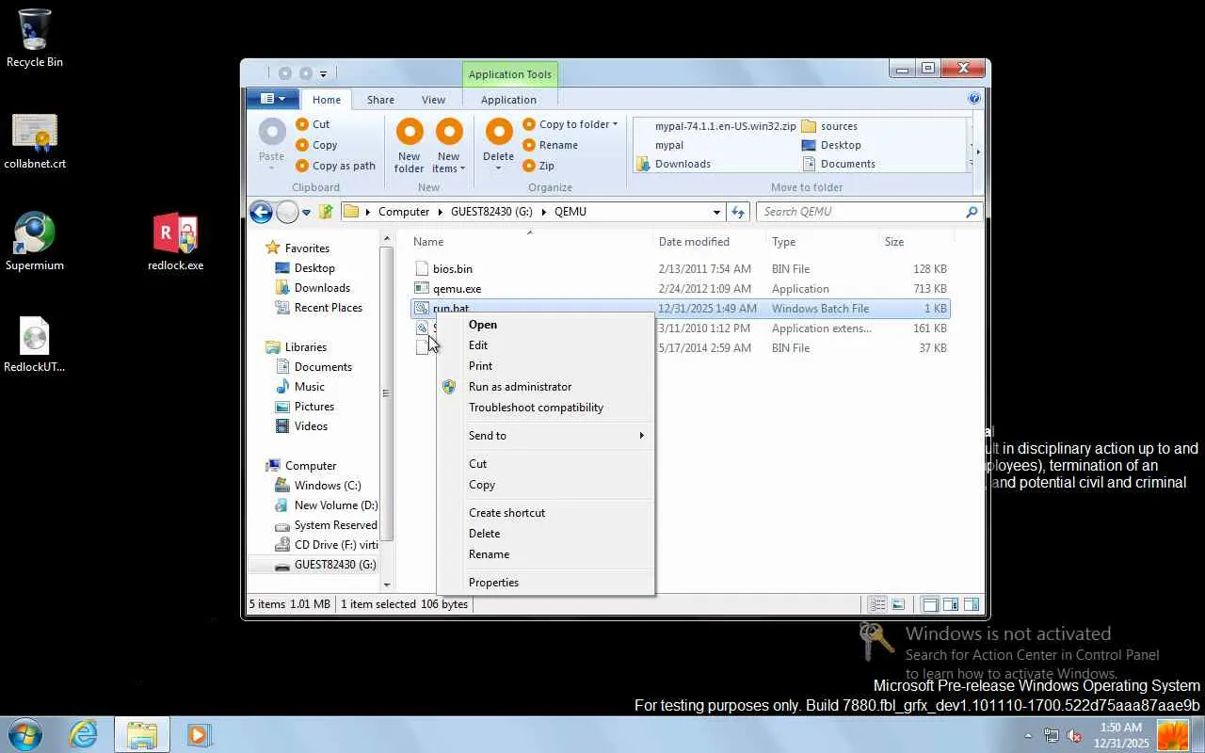Open Internet Explorer from the taskbar
This screenshot has width=1205, height=753.
point(84,734)
